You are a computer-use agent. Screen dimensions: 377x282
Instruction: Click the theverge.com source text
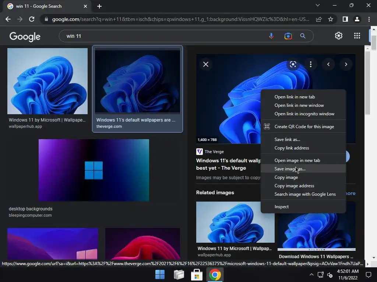coord(109,126)
